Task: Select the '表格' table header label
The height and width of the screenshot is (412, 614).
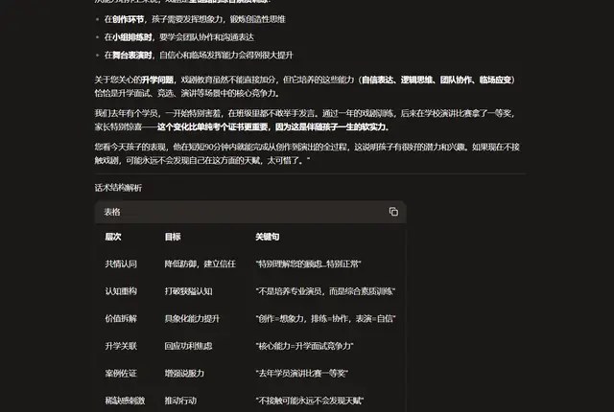Action: coord(112,212)
